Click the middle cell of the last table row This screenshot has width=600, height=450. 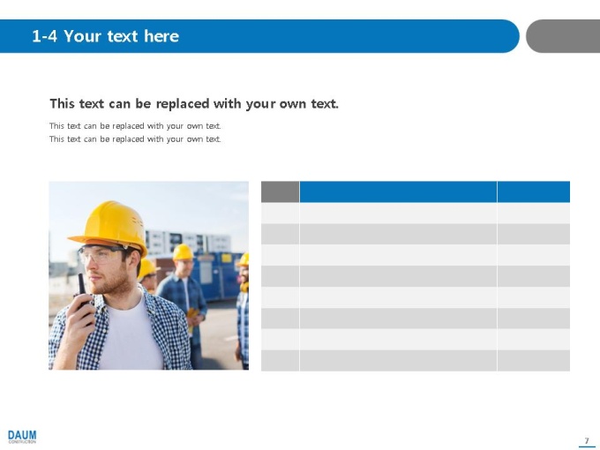[x=398, y=361]
